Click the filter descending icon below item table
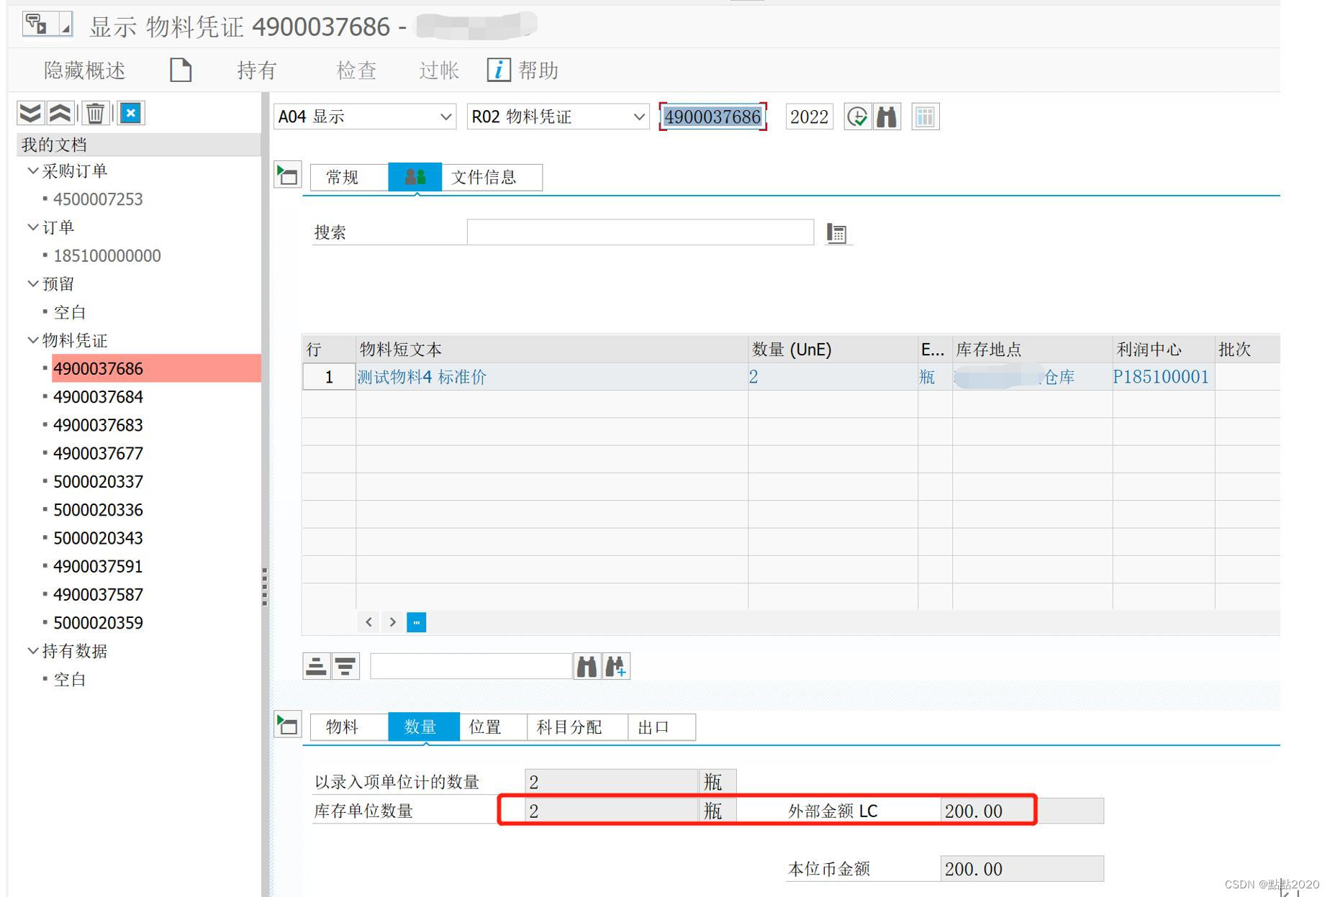 pos(345,666)
